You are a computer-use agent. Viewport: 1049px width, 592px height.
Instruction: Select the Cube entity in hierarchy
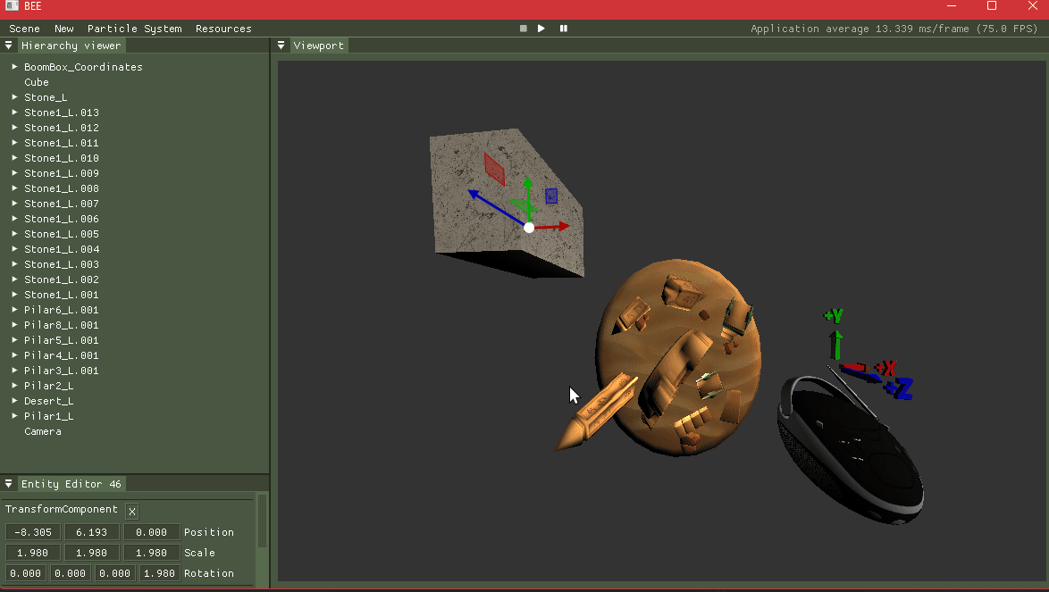click(x=37, y=82)
